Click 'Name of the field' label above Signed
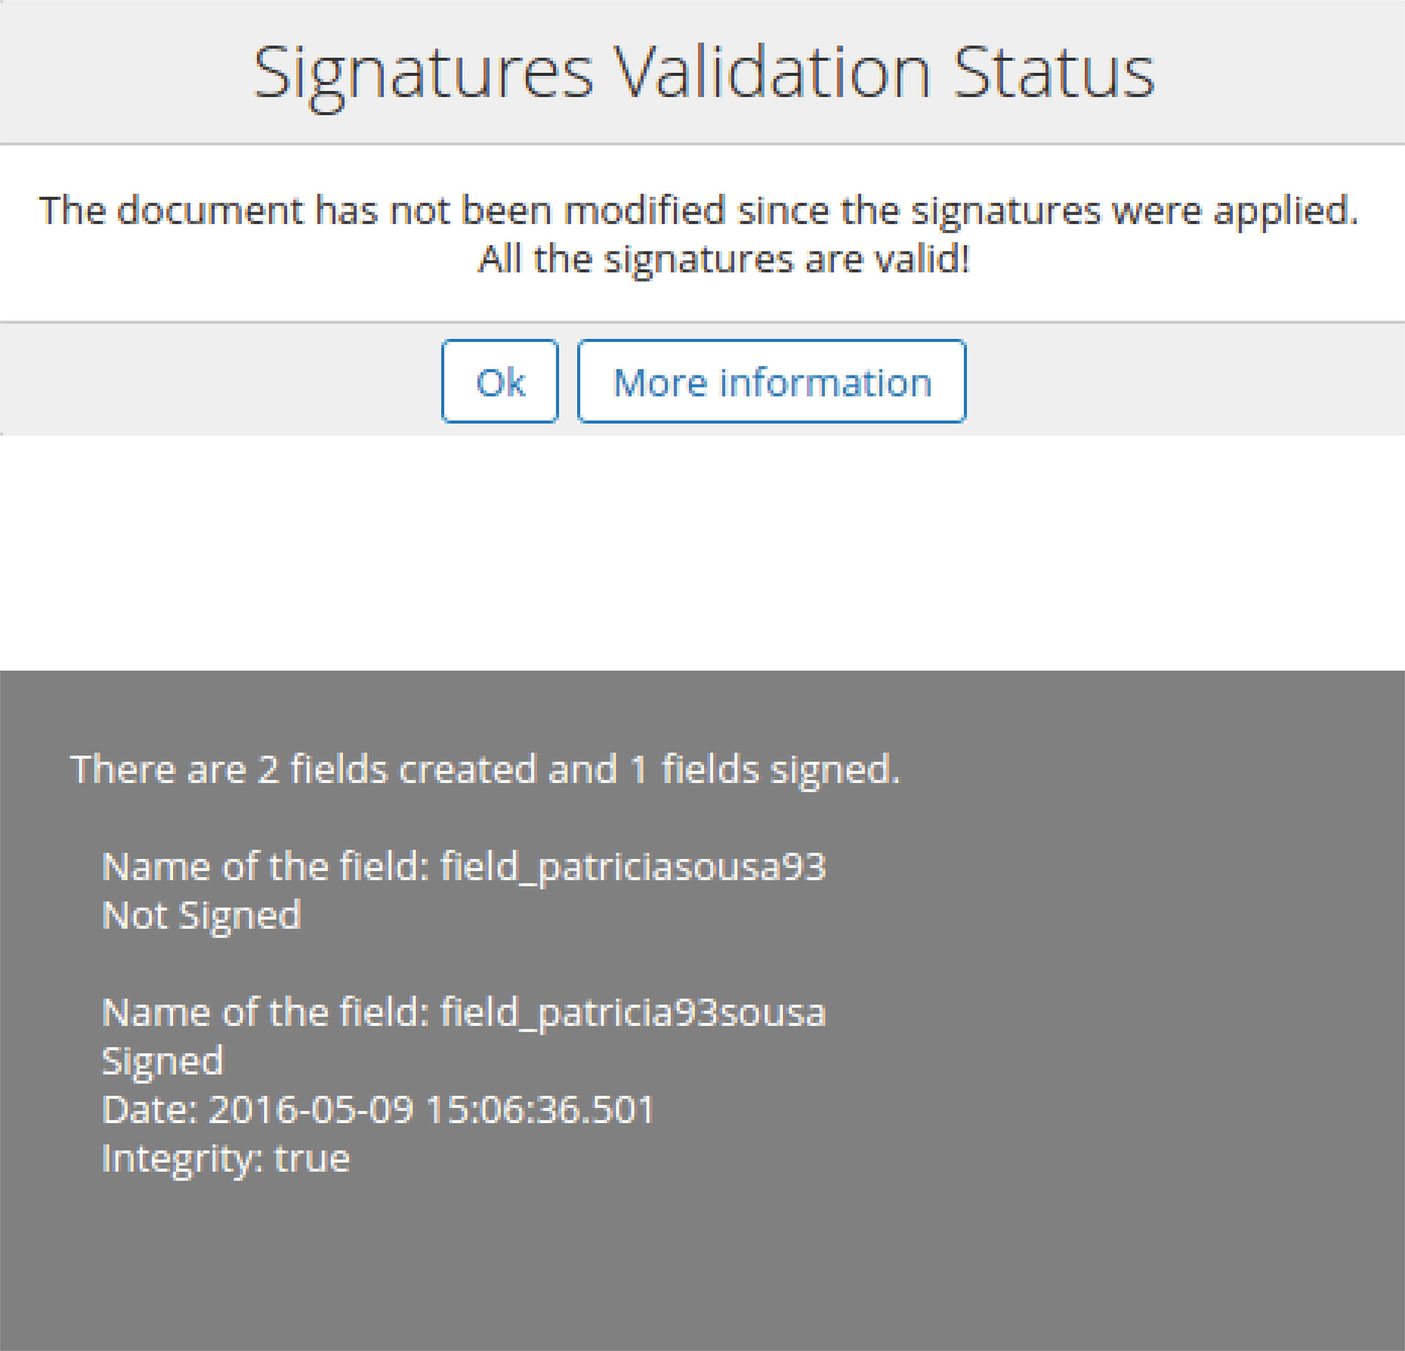This screenshot has height=1351, width=1405. pyautogui.click(x=265, y=1012)
